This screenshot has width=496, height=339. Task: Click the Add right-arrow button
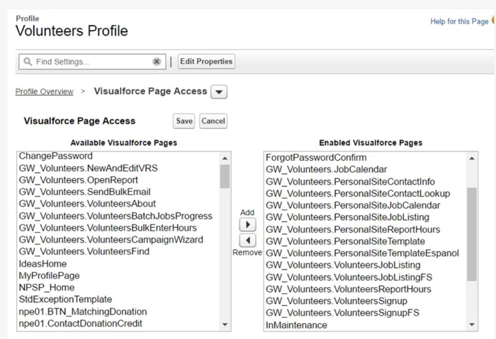tap(248, 225)
